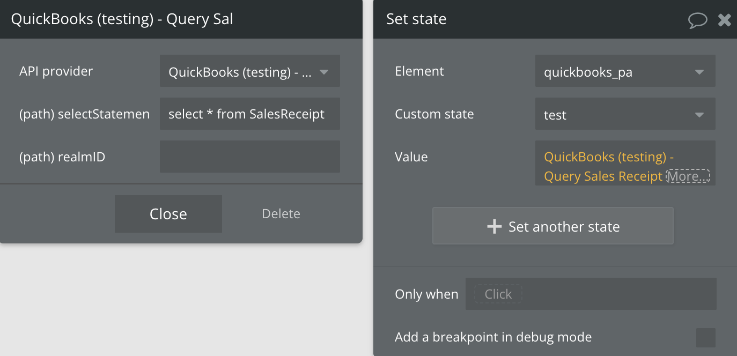
Task: Click the "API provider" field label
Action: click(x=56, y=71)
